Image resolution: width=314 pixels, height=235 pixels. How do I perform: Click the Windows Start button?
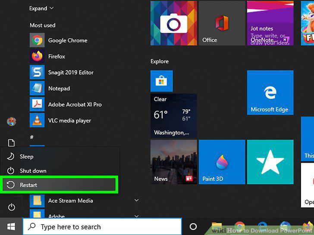point(11,226)
